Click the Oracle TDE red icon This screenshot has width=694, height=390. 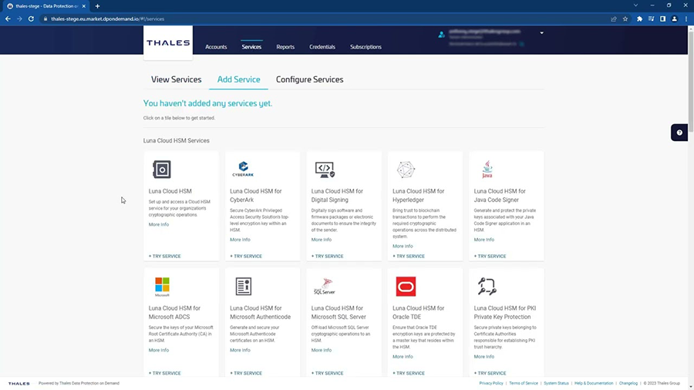pos(406,287)
